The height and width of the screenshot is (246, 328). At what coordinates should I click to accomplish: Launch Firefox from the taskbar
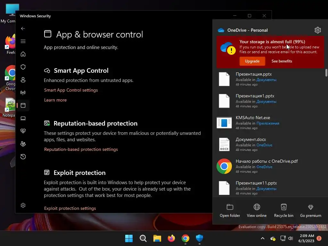coord(171,238)
